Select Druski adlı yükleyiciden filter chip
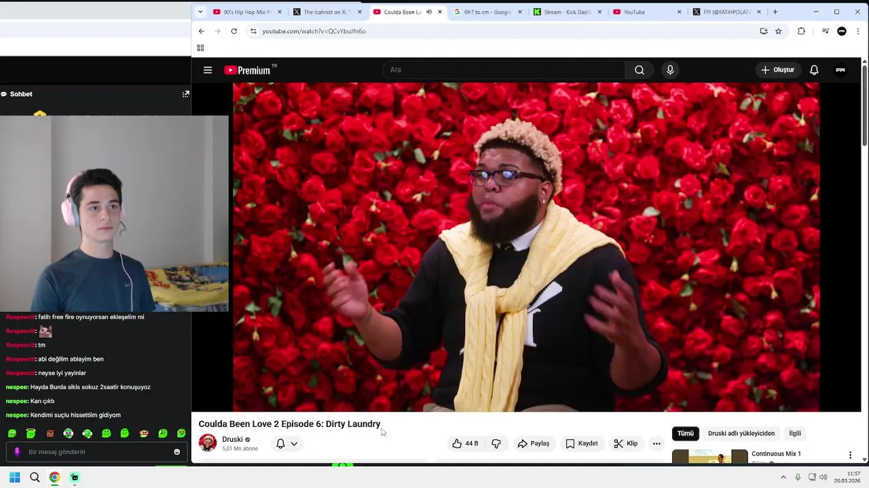 pyautogui.click(x=741, y=434)
